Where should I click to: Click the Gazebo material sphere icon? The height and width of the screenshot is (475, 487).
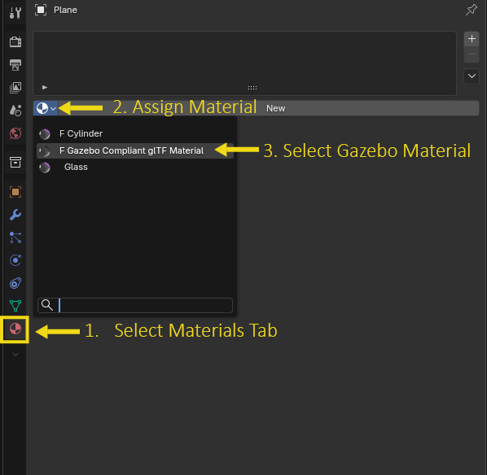(45, 151)
